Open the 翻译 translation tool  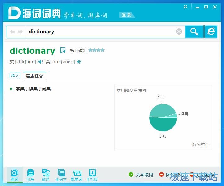46,175
